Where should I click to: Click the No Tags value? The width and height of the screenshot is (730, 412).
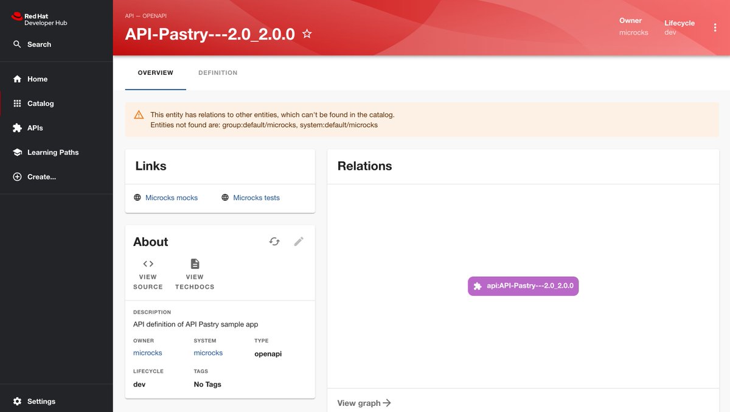coord(207,385)
